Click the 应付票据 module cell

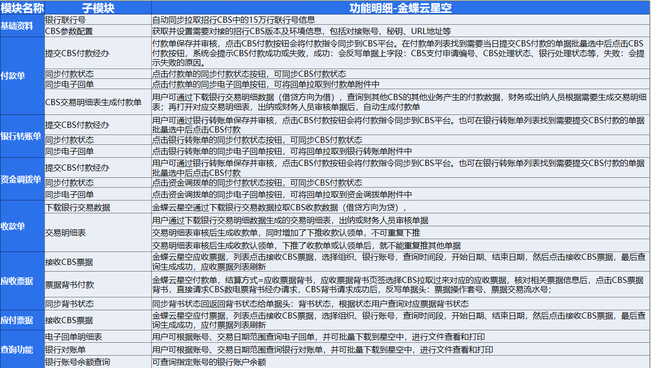tap(22, 320)
